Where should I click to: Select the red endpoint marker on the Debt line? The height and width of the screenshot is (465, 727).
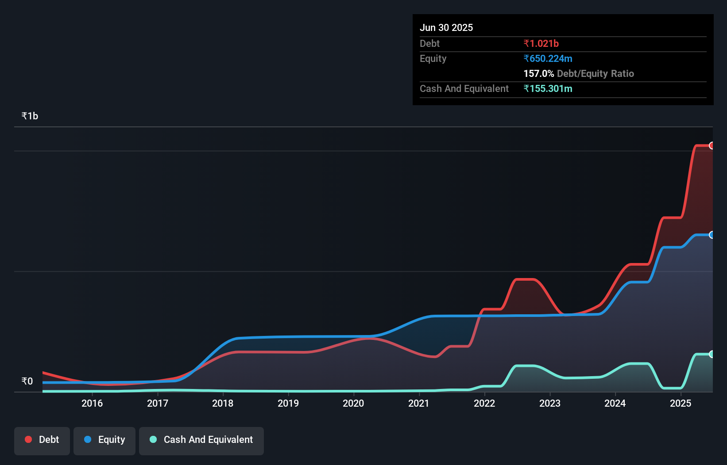click(x=712, y=145)
